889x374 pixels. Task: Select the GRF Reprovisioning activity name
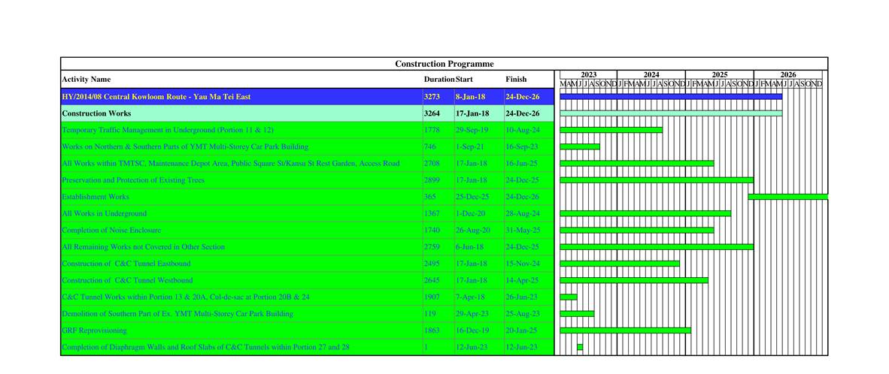pyautogui.click(x=94, y=330)
